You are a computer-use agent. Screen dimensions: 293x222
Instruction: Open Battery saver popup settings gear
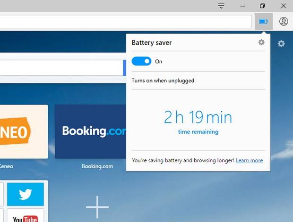point(261,42)
